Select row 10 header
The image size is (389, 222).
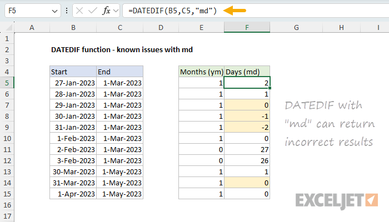(x=7, y=138)
